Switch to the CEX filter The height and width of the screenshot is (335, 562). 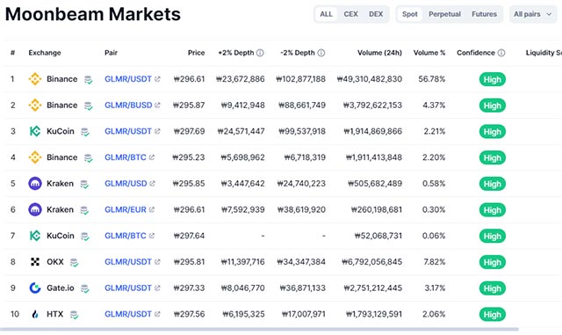tap(351, 14)
